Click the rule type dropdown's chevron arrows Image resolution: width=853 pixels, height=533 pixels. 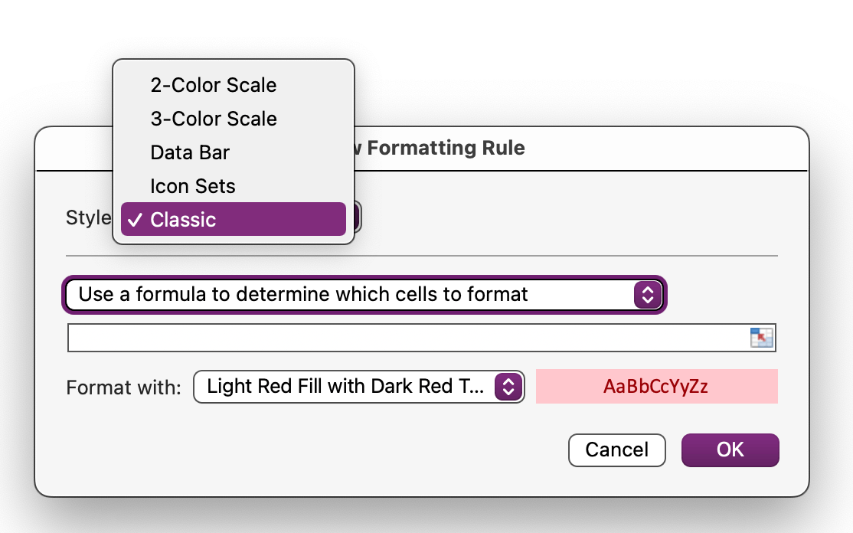(x=647, y=295)
